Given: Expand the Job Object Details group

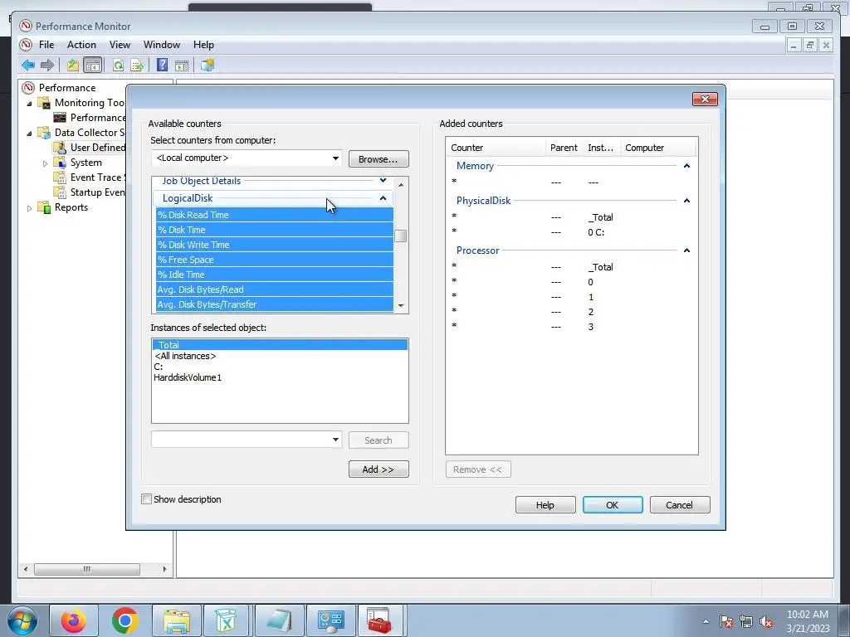Looking at the screenshot, I should pyautogui.click(x=383, y=180).
